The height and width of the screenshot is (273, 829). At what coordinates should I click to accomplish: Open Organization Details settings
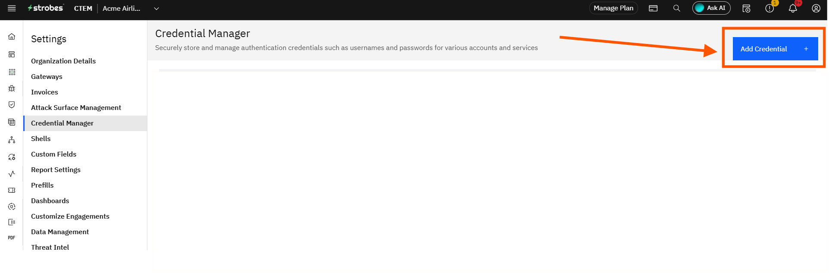pyautogui.click(x=63, y=61)
